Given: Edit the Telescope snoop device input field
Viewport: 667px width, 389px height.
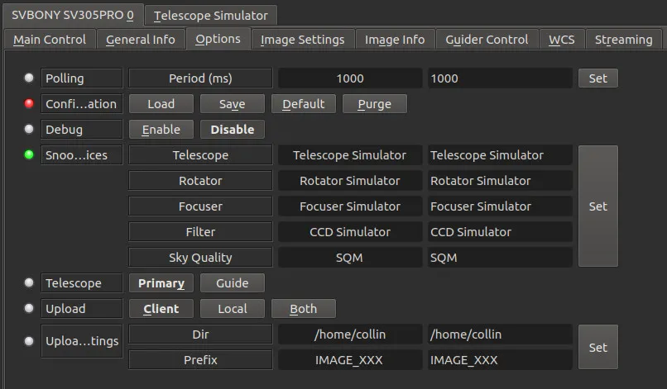Looking at the screenshot, I should (x=500, y=155).
